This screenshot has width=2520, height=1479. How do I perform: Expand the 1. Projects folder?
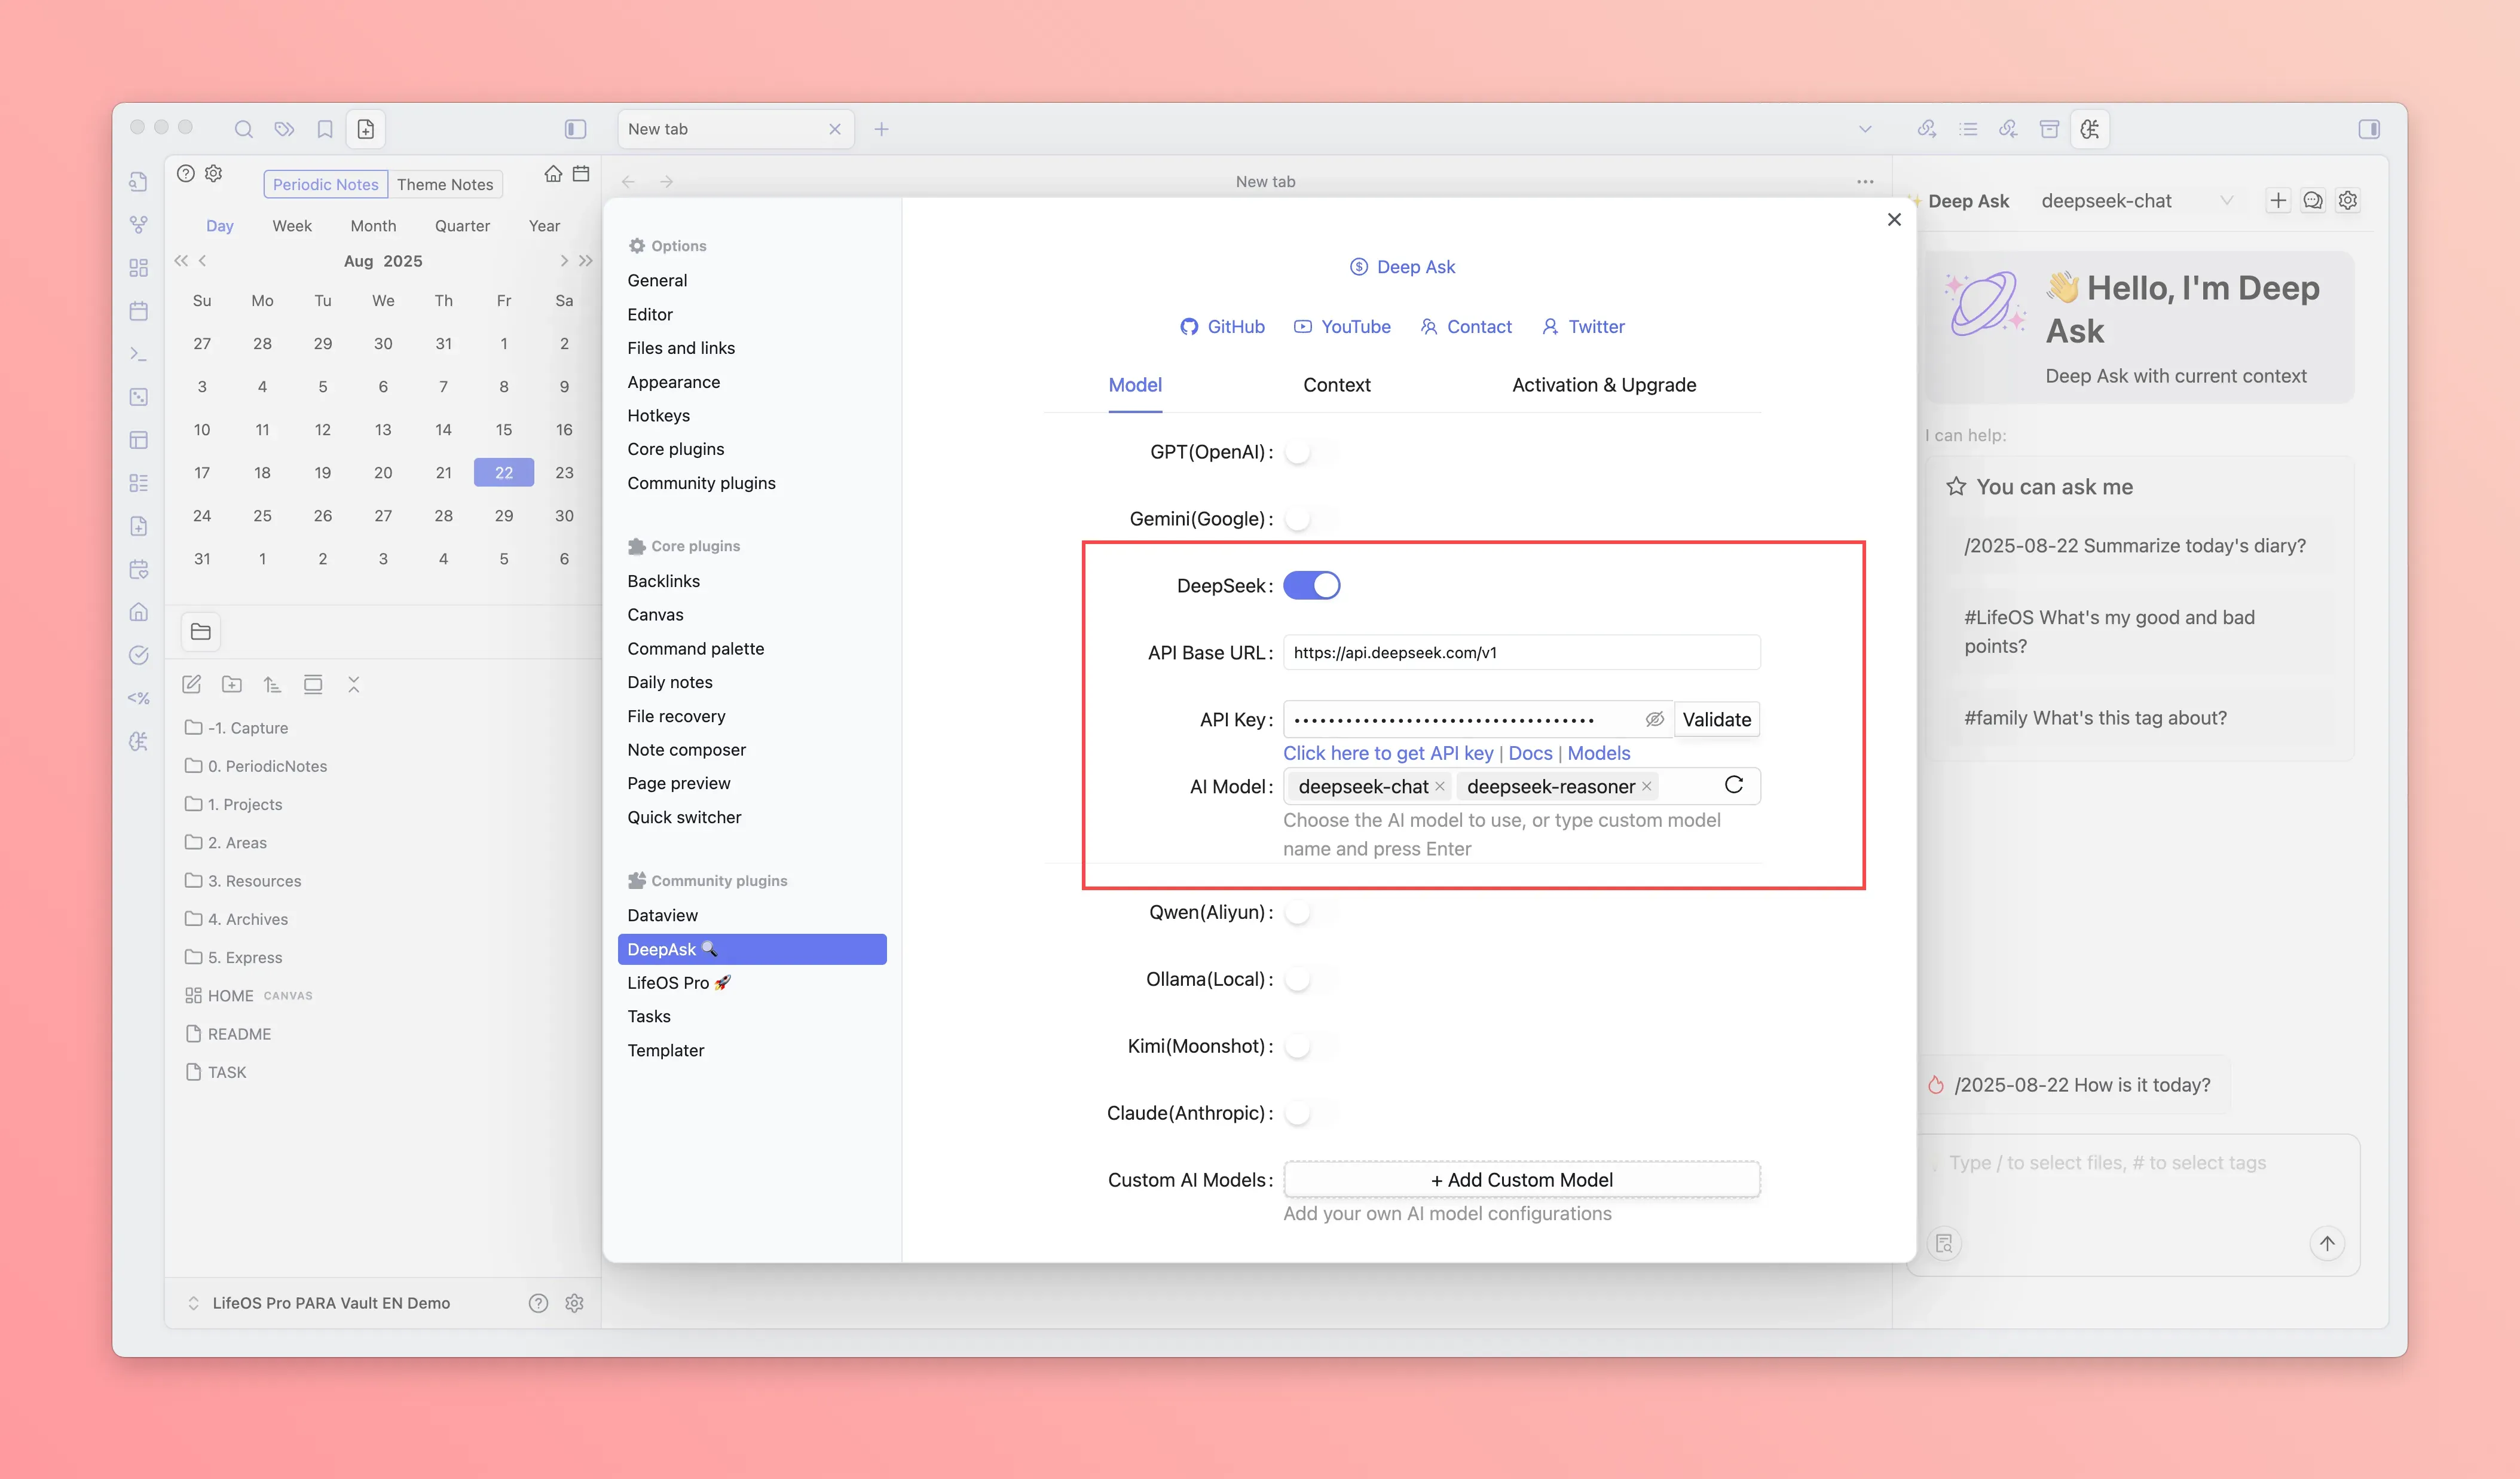(244, 804)
